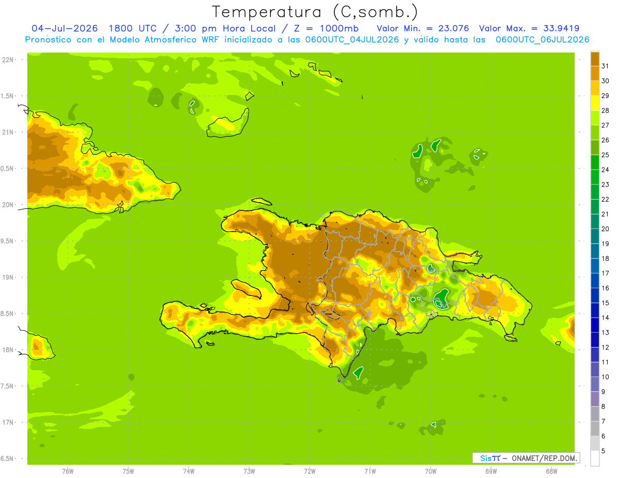
Task: Click legend value "28"
Action: (605, 110)
